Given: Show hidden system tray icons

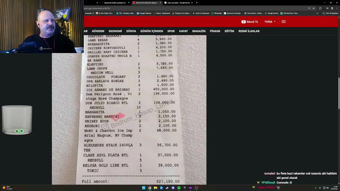Looking at the screenshot, I should pyautogui.click(x=316, y=188).
